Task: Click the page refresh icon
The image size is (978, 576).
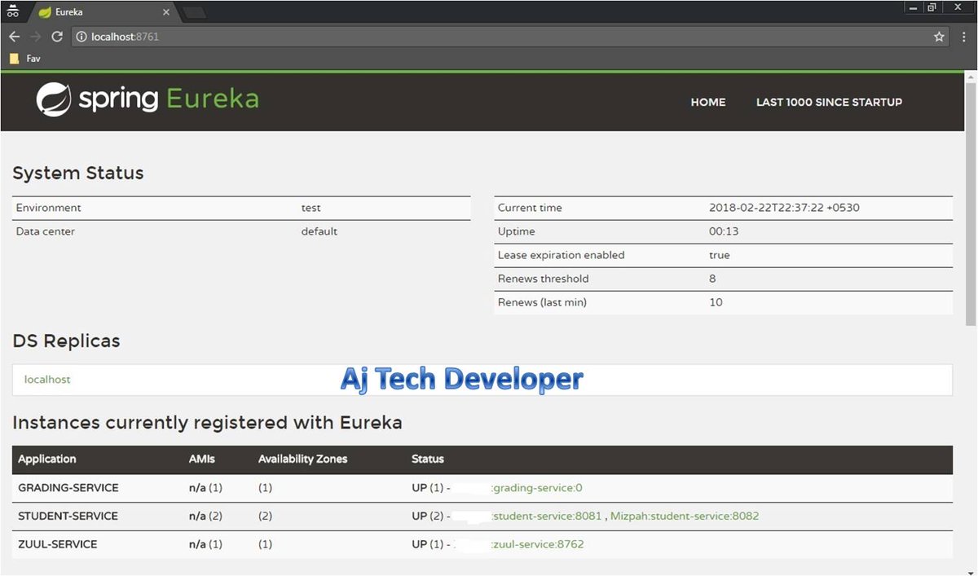Action: tap(56, 36)
